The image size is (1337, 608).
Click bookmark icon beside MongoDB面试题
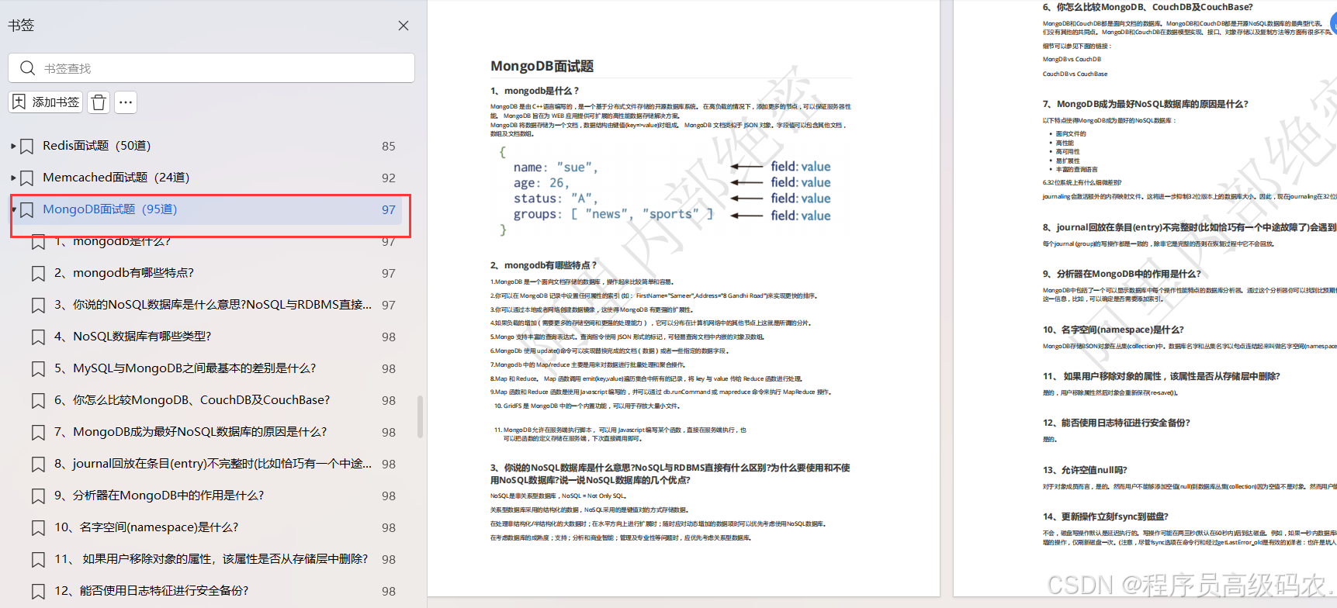(26, 209)
